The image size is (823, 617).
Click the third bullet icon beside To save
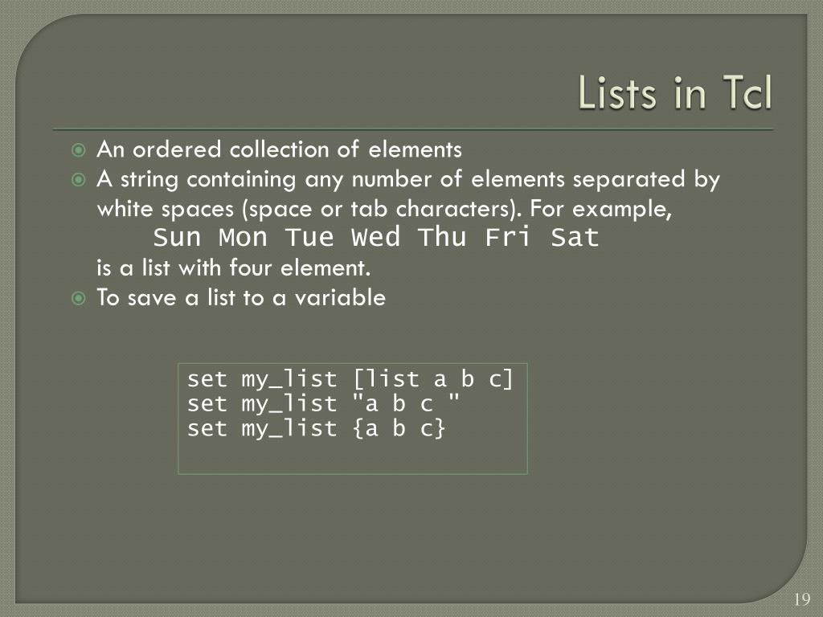78,299
